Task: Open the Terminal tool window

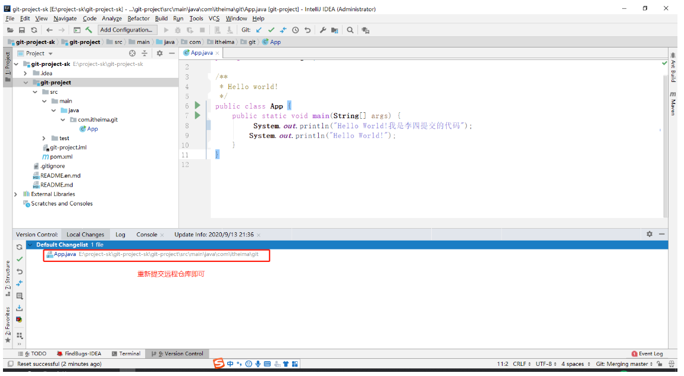Action: (126, 353)
